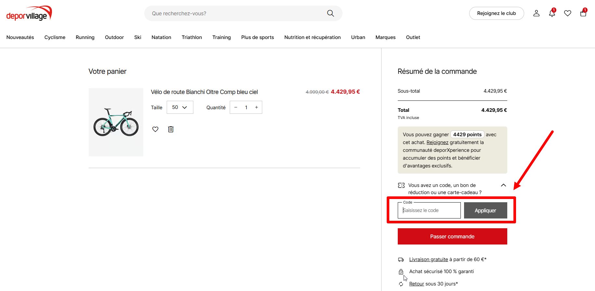
Task: Increase quantity with plus button
Action: [x=256, y=107]
